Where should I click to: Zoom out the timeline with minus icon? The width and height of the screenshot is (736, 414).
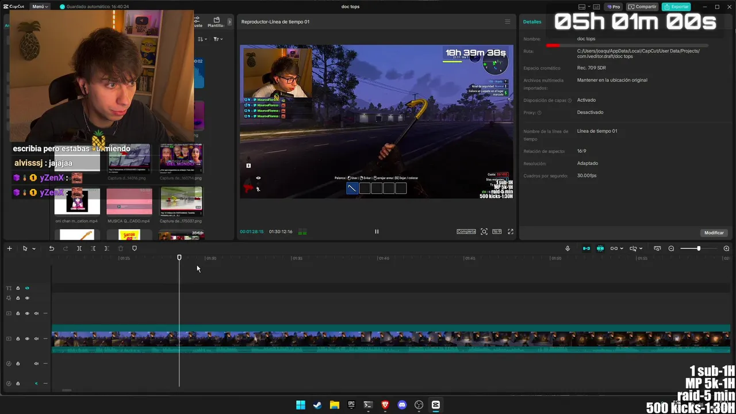click(671, 248)
